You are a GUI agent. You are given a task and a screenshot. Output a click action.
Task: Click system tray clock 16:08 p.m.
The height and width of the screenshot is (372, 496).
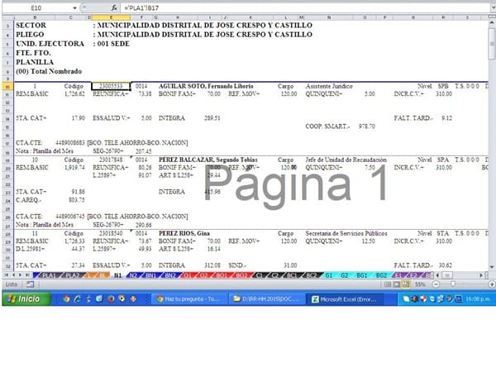[x=478, y=299]
